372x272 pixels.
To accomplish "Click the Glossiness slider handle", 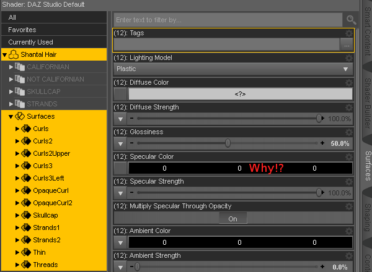I will pos(228,143).
